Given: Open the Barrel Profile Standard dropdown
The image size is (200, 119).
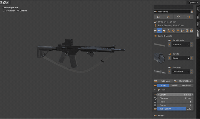Looking at the screenshot, I should coord(181,44).
